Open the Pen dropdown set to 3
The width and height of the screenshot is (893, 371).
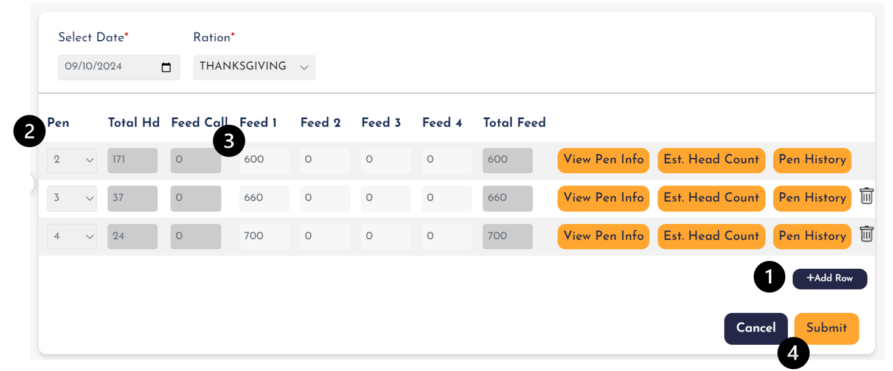pos(72,198)
